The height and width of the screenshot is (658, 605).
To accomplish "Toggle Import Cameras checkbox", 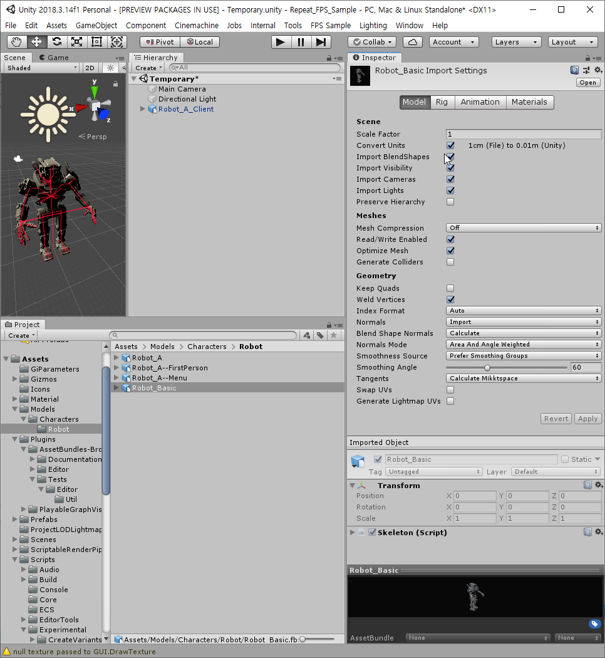I will (x=450, y=179).
